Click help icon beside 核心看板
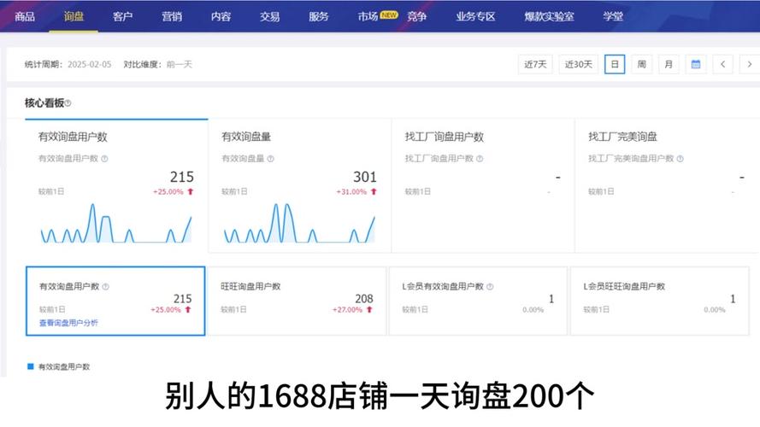 pyautogui.click(x=68, y=103)
